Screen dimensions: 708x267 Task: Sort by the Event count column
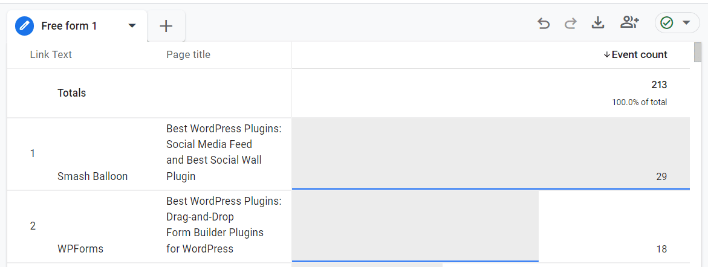(x=639, y=55)
